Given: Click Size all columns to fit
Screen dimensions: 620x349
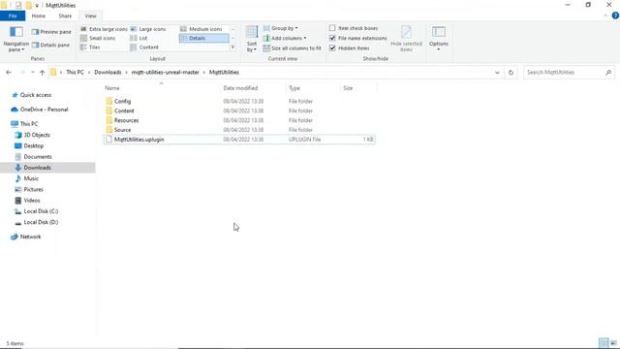Looking at the screenshot, I should pos(293,48).
